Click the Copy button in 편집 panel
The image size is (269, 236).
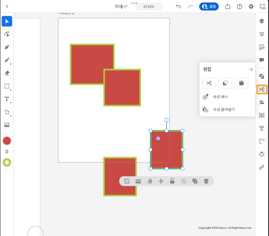coord(225,83)
